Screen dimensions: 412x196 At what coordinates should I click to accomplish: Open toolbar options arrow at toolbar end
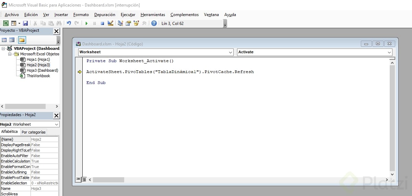coord(225,24)
